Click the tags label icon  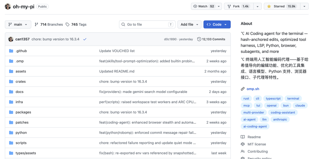(x=67, y=25)
